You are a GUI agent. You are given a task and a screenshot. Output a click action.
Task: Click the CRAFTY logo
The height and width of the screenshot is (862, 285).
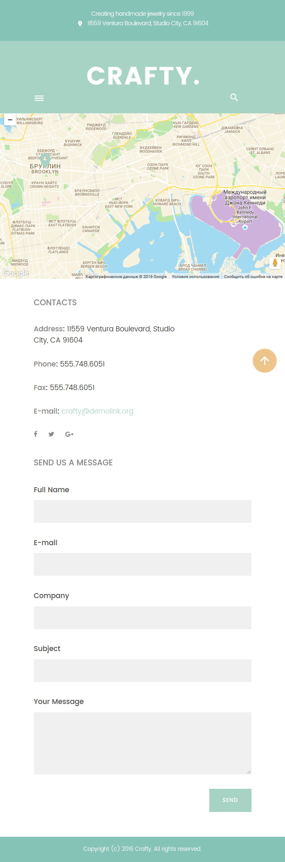[143, 76]
